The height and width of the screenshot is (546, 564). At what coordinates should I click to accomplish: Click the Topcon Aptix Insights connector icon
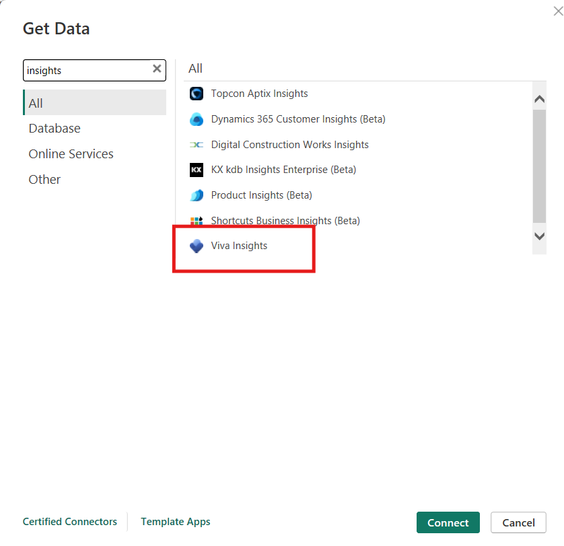[197, 94]
